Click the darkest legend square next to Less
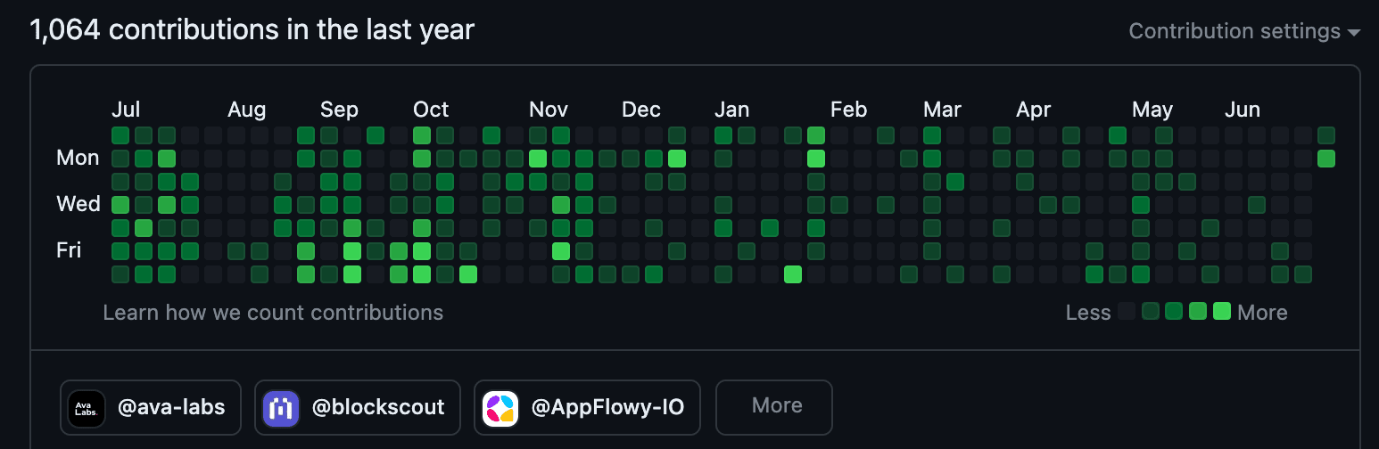Image resolution: width=1379 pixels, height=449 pixels. click(x=1127, y=311)
